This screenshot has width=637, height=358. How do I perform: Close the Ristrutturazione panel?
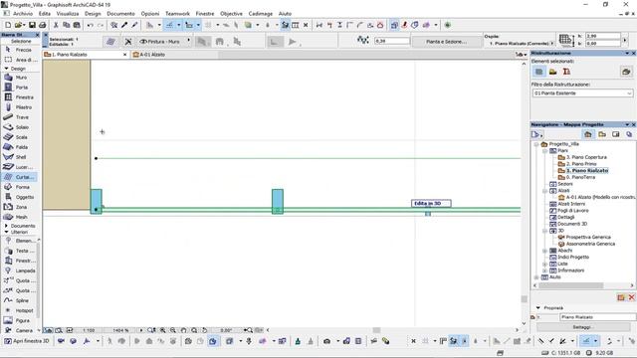tap(633, 53)
